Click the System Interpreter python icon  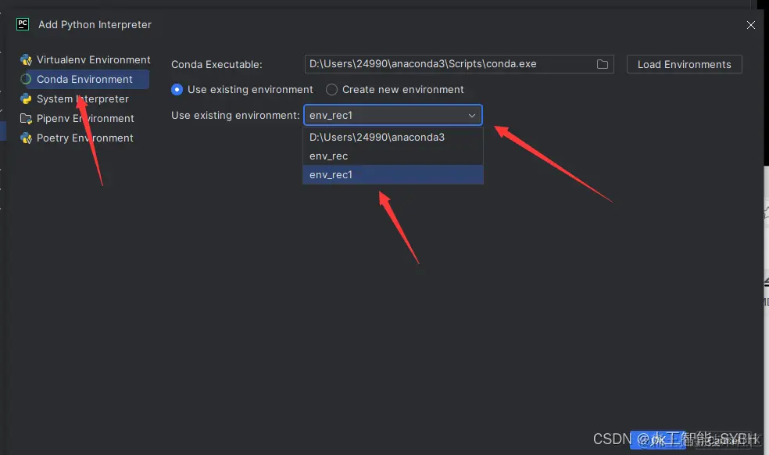pyautogui.click(x=26, y=99)
